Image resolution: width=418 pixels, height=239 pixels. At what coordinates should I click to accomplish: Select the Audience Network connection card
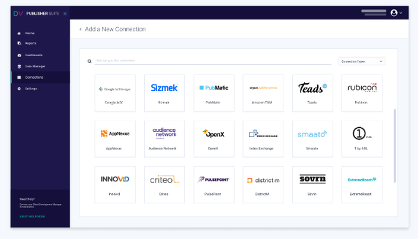point(164,139)
